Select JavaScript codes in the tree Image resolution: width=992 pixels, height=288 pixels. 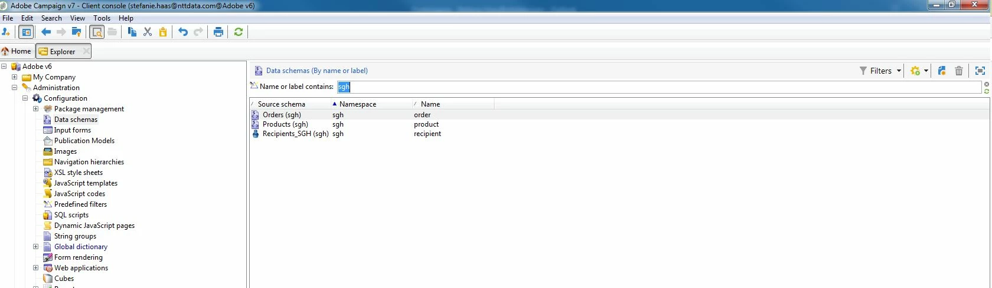pos(80,194)
